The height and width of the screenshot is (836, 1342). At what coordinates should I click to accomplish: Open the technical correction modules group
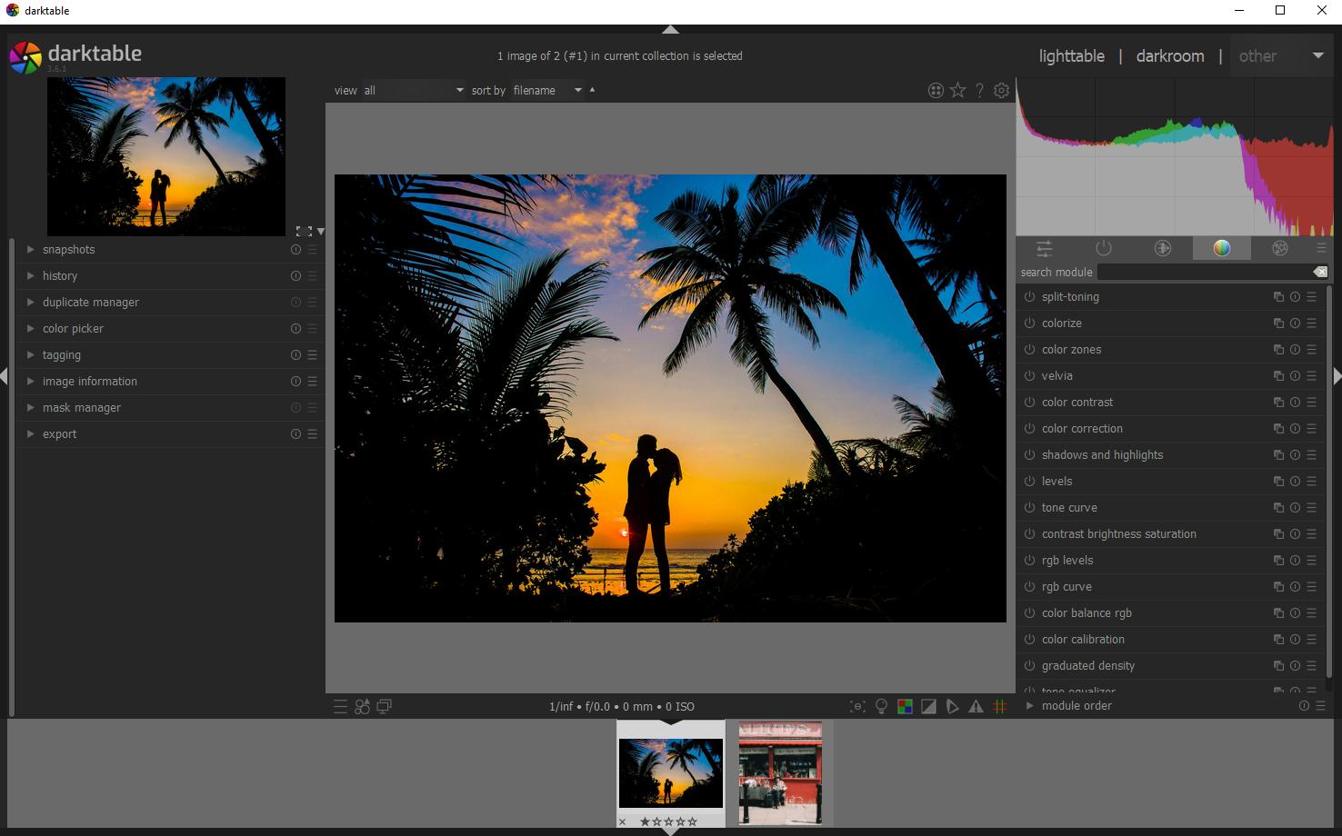pyautogui.click(x=1162, y=248)
